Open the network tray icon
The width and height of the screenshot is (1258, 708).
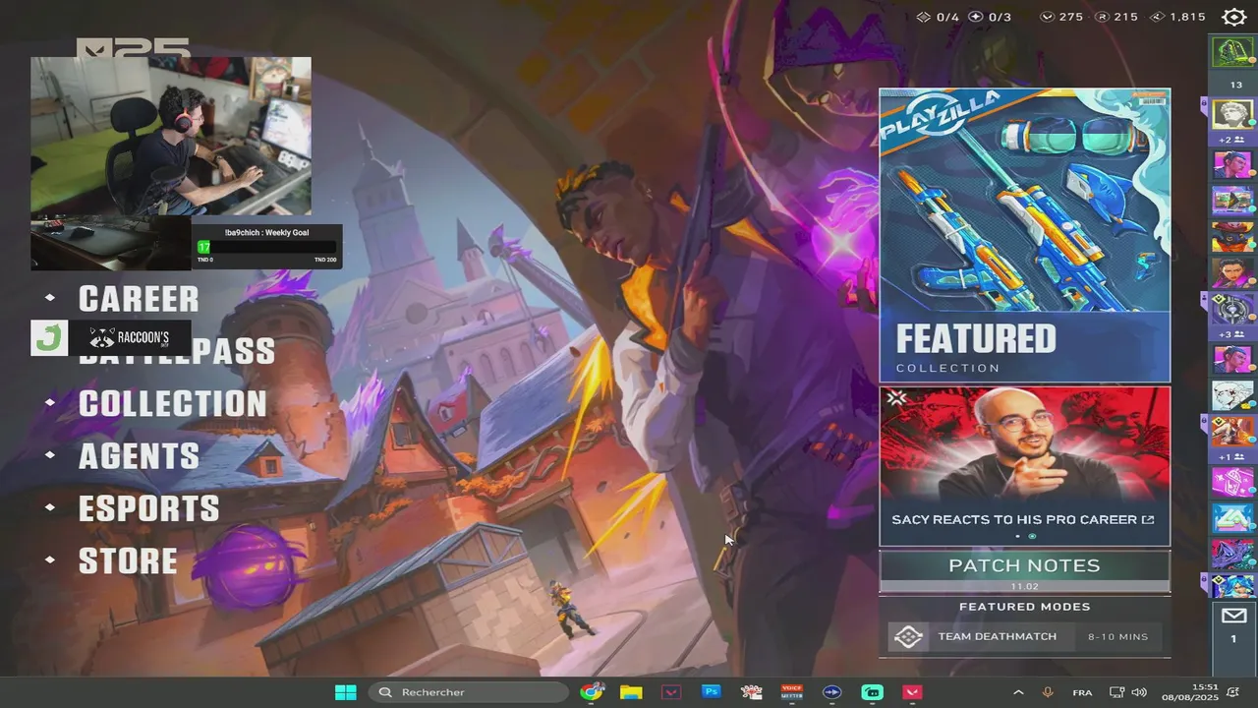1116,692
